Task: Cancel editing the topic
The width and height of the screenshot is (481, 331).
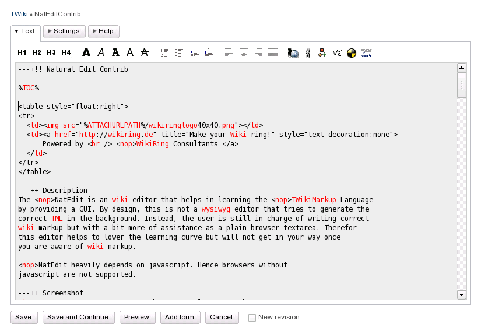Action: click(x=222, y=317)
